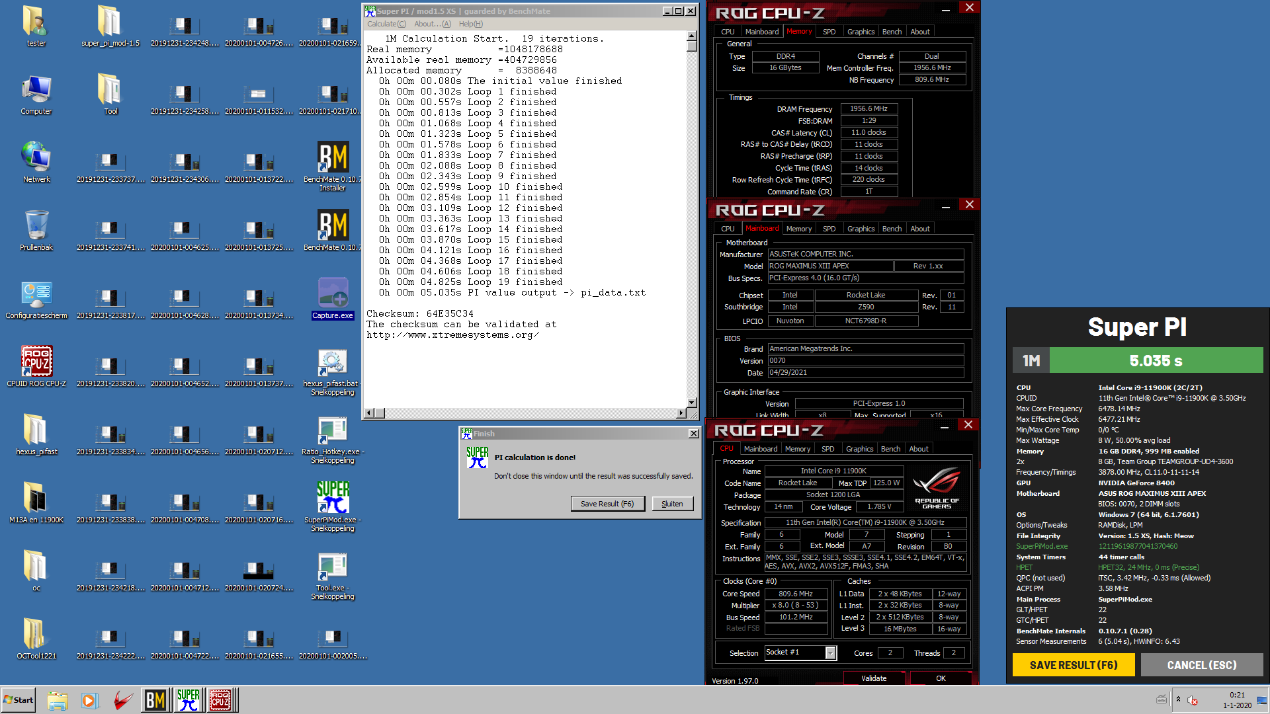Image resolution: width=1270 pixels, height=714 pixels.
Task: Launch SuperPiMod.exe desktop shortcut
Action: [333, 508]
